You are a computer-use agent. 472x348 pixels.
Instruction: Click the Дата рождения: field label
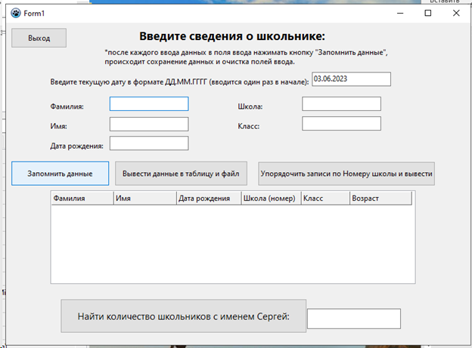[x=76, y=146]
